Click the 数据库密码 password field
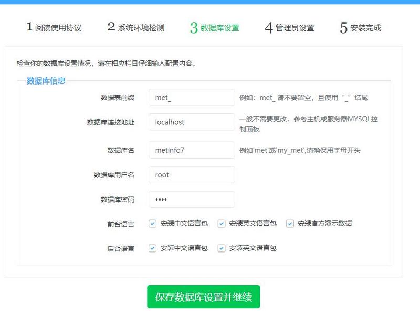 coord(192,199)
